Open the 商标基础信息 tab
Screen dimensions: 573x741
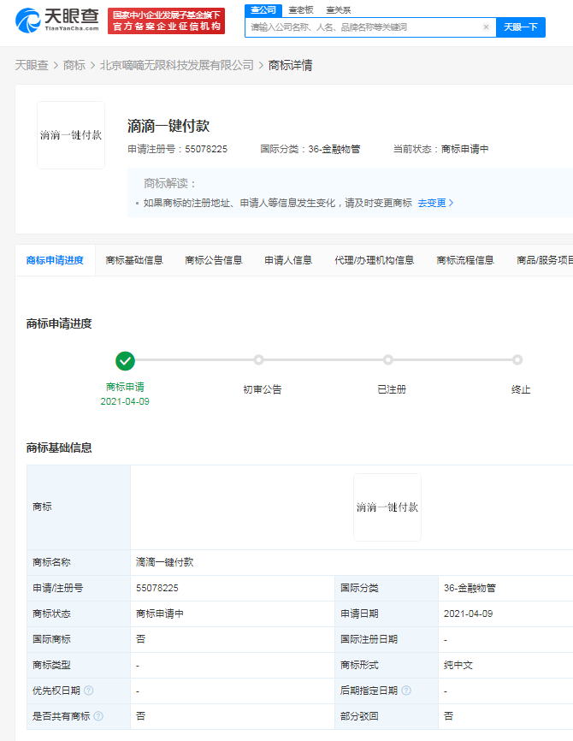tap(134, 260)
